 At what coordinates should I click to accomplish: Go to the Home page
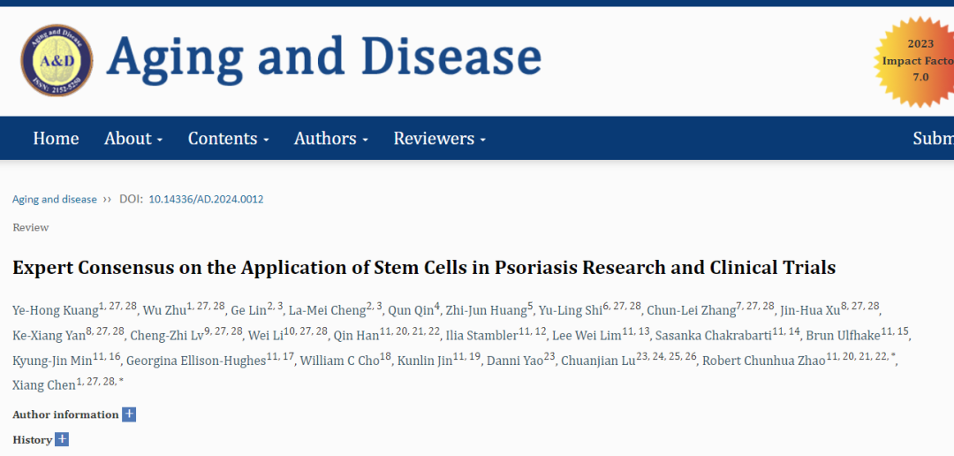[x=56, y=139]
